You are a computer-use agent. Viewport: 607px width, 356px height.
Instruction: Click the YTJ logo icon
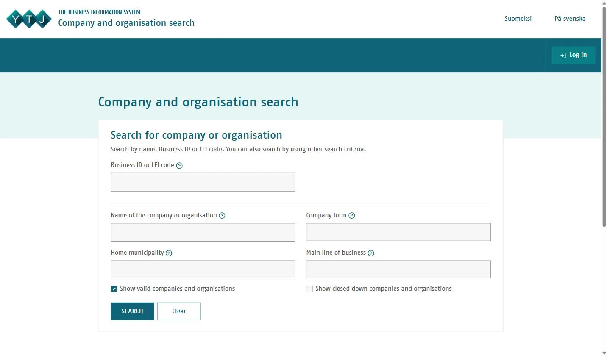29,19
